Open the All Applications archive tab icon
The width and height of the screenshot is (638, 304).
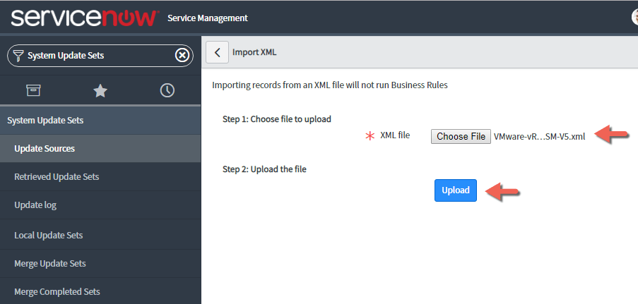point(33,90)
